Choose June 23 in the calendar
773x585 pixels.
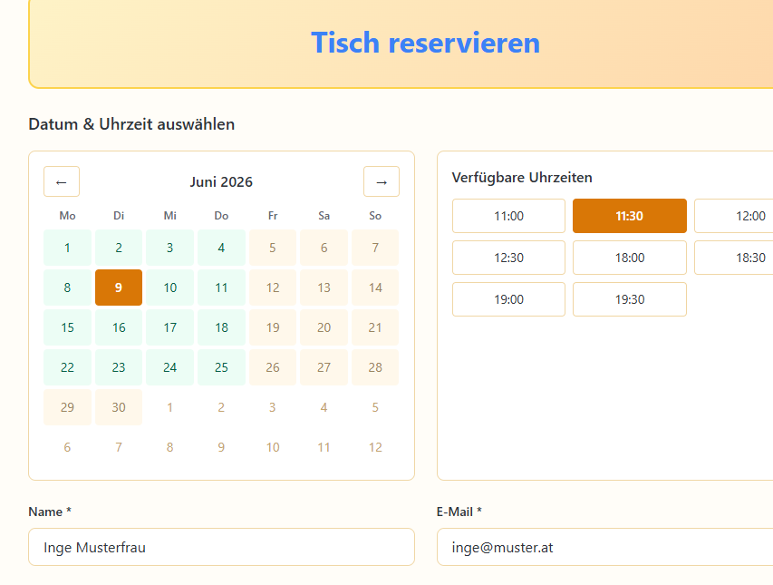119,367
